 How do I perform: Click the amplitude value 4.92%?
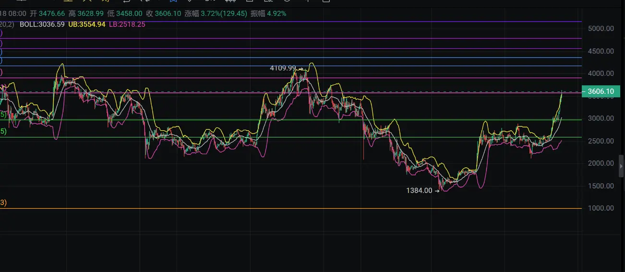coord(276,13)
